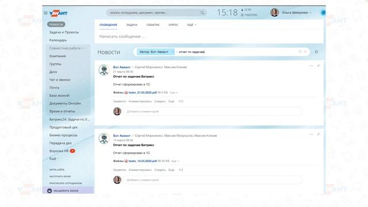Click the Пригласить сотрудников link
This screenshot has height=207, width=368.
[66, 183]
